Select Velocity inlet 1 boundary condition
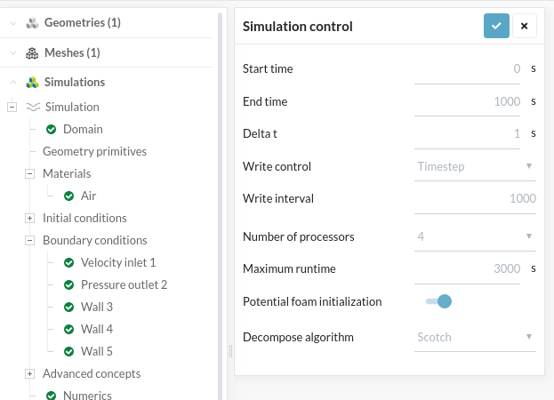 (x=117, y=262)
